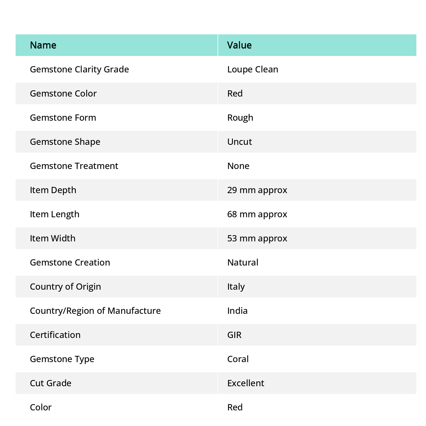Select the Gemstone Creation label

coord(70,262)
